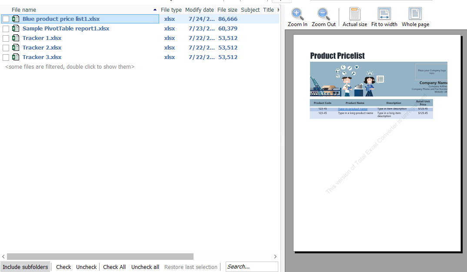The image size is (467, 272).
Task: Click the sort arrow on File name column
Action: (155, 9)
